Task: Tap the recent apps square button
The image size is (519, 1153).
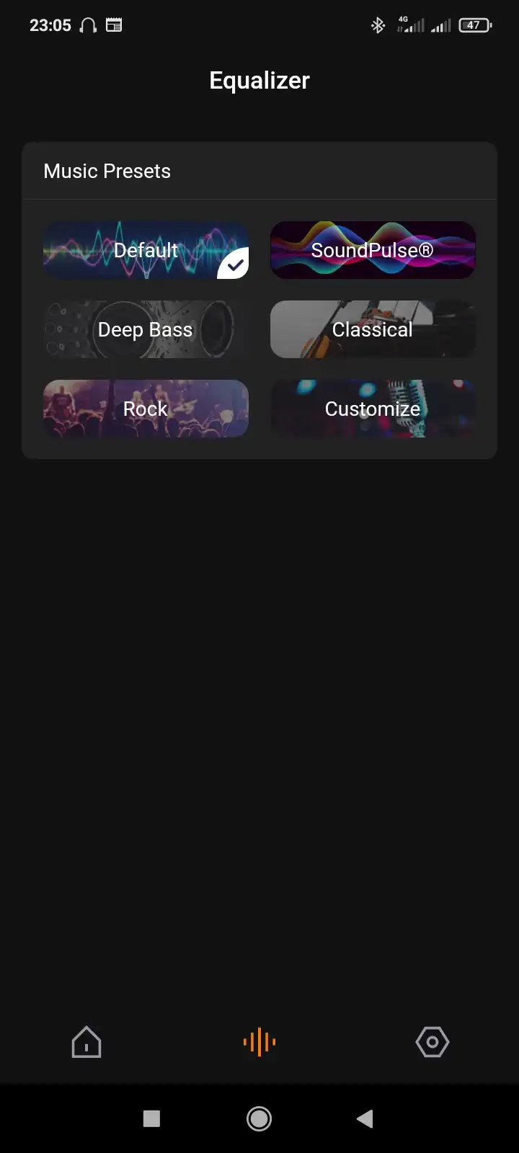Action: click(x=151, y=1118)
